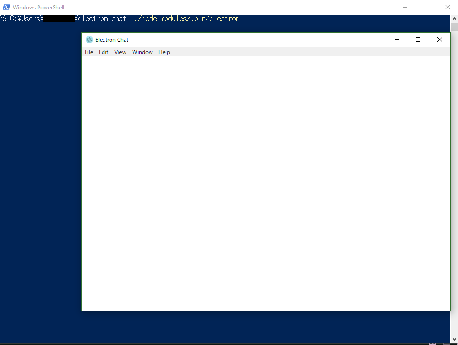Close the Windows PowerShell window
This screenshot has width=458, height=345.
coord(447,7)
